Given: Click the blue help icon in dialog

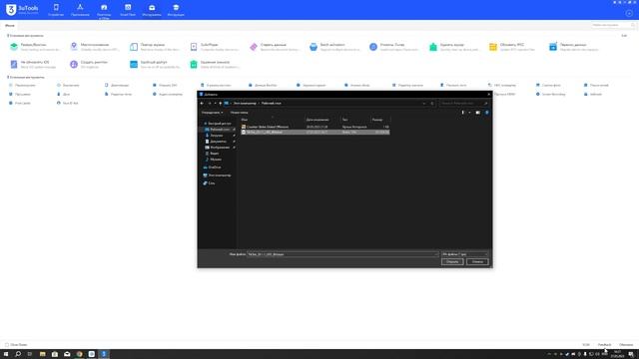Looking at the screenshot, I should pos(486,113).
